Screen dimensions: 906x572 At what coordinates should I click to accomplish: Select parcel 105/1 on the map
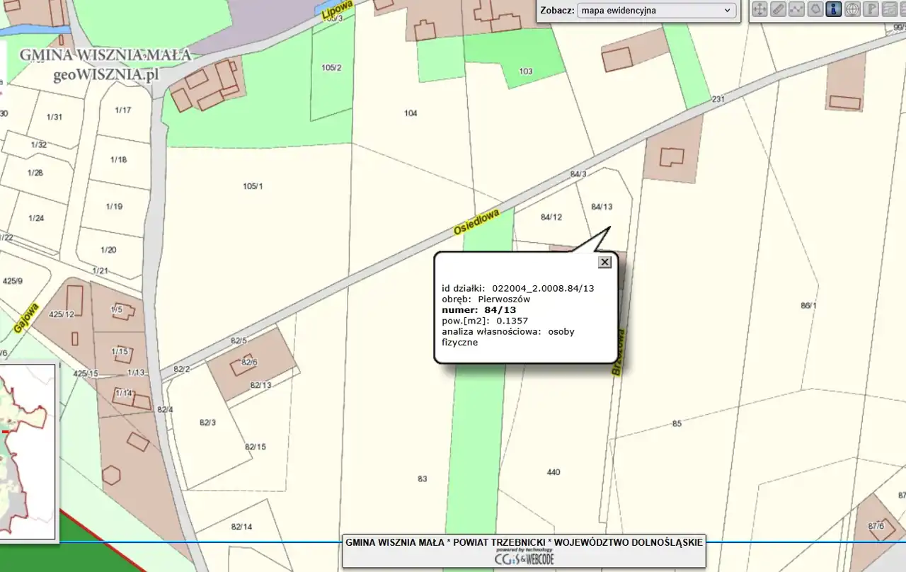click(x=253, y=187)
